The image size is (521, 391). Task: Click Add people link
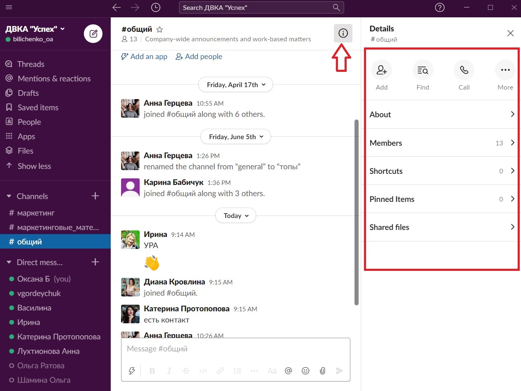pos(199,57)
